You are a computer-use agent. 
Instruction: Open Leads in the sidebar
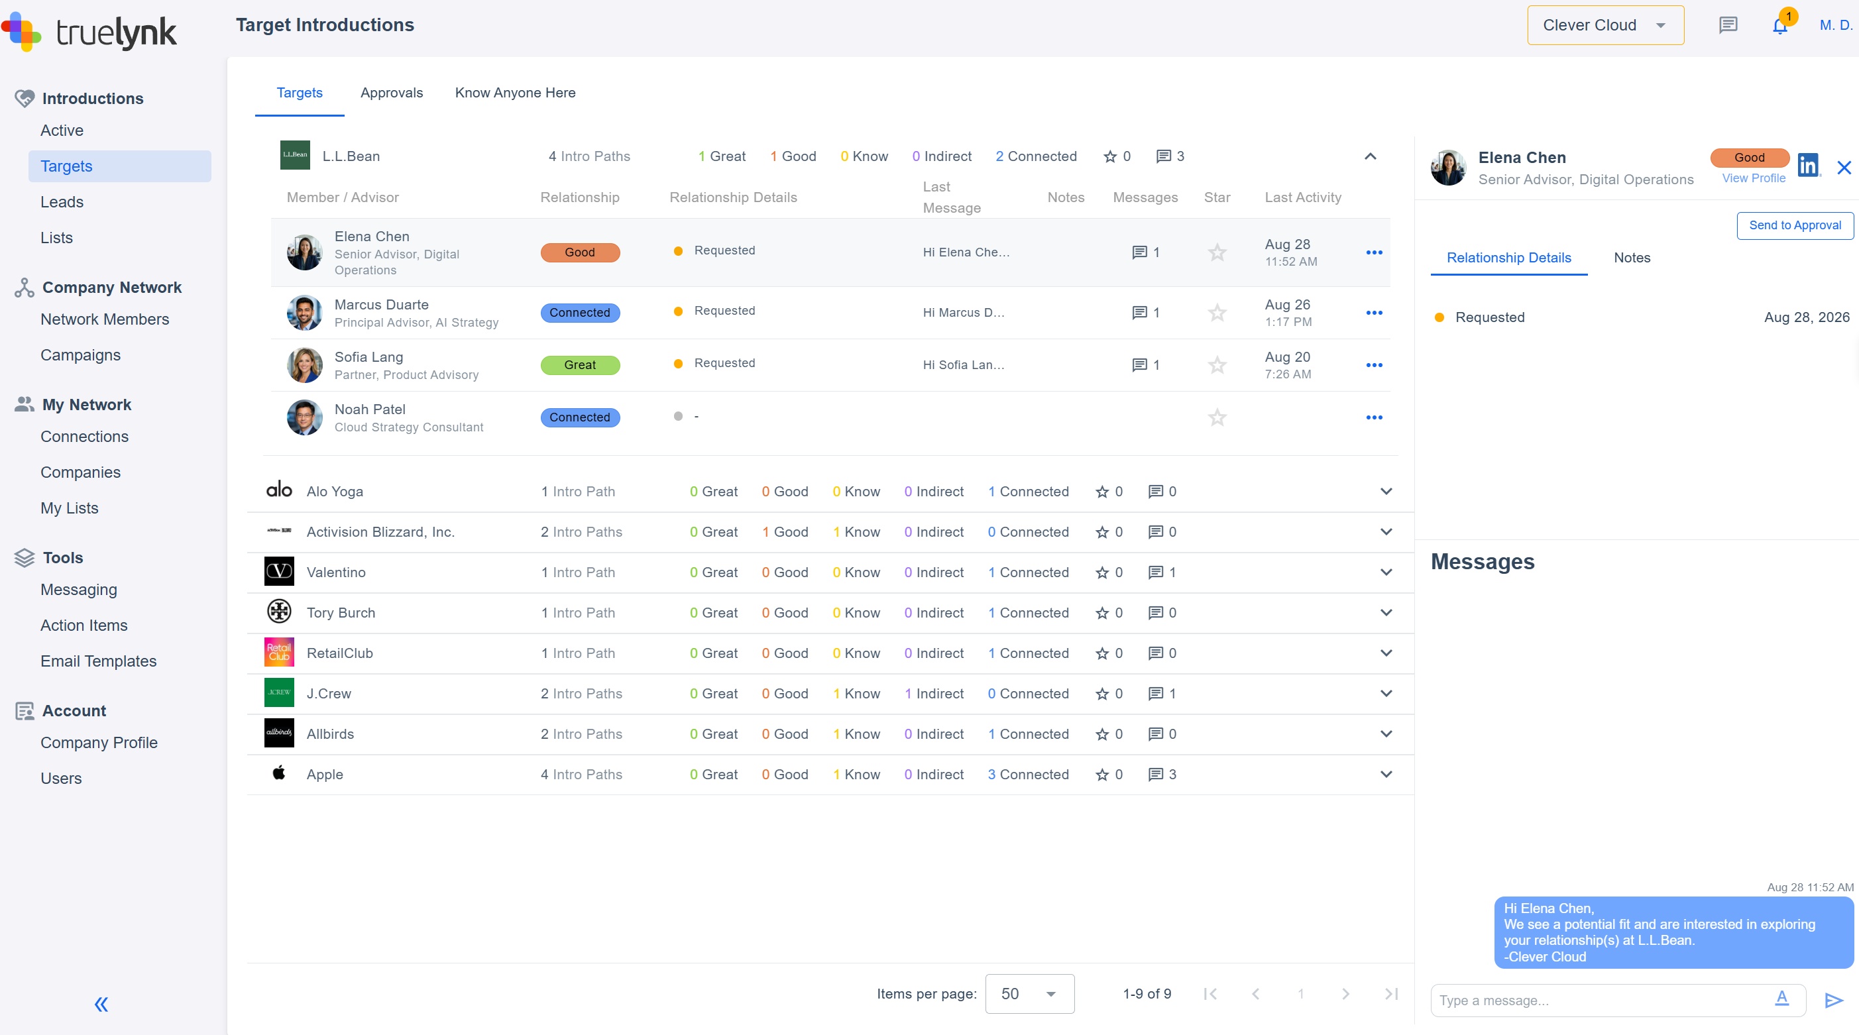tap(62, 202)
